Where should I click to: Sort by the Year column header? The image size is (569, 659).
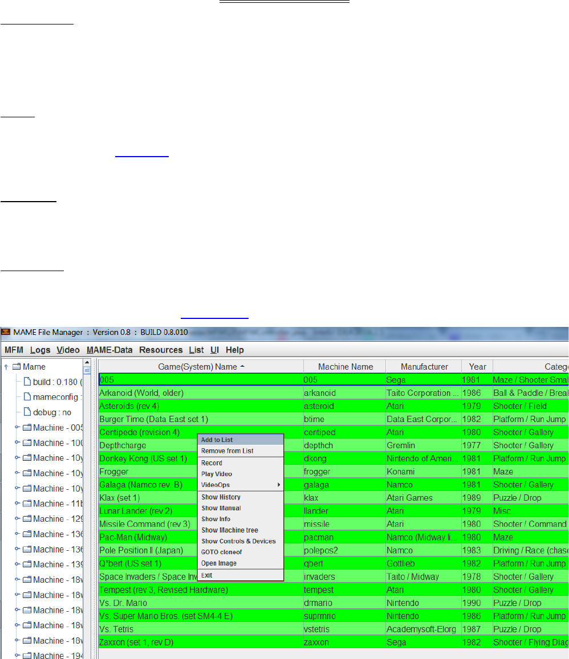click(x=477, y=366)
